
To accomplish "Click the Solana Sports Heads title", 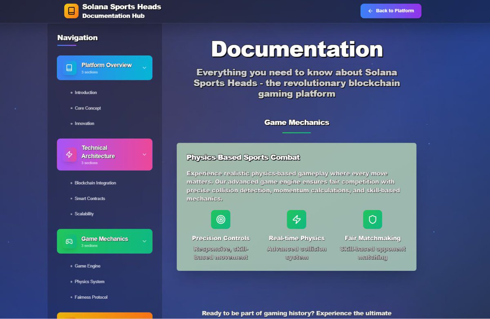I will pyautogui.click(x=122, y=7).
